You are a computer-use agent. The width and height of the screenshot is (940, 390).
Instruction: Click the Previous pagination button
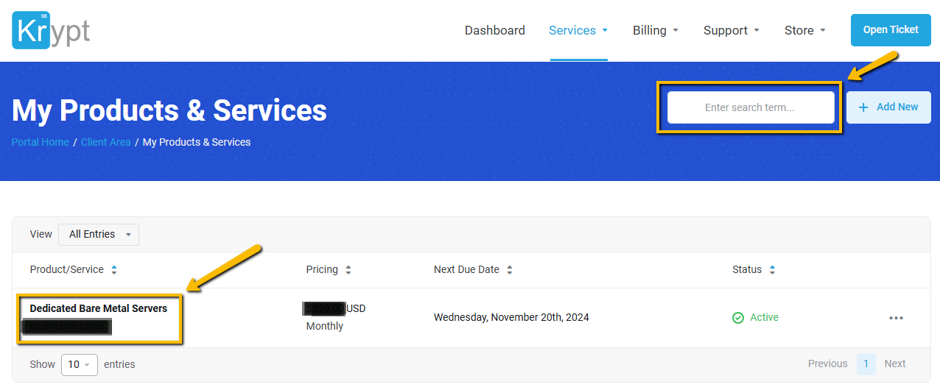point(828,364)
